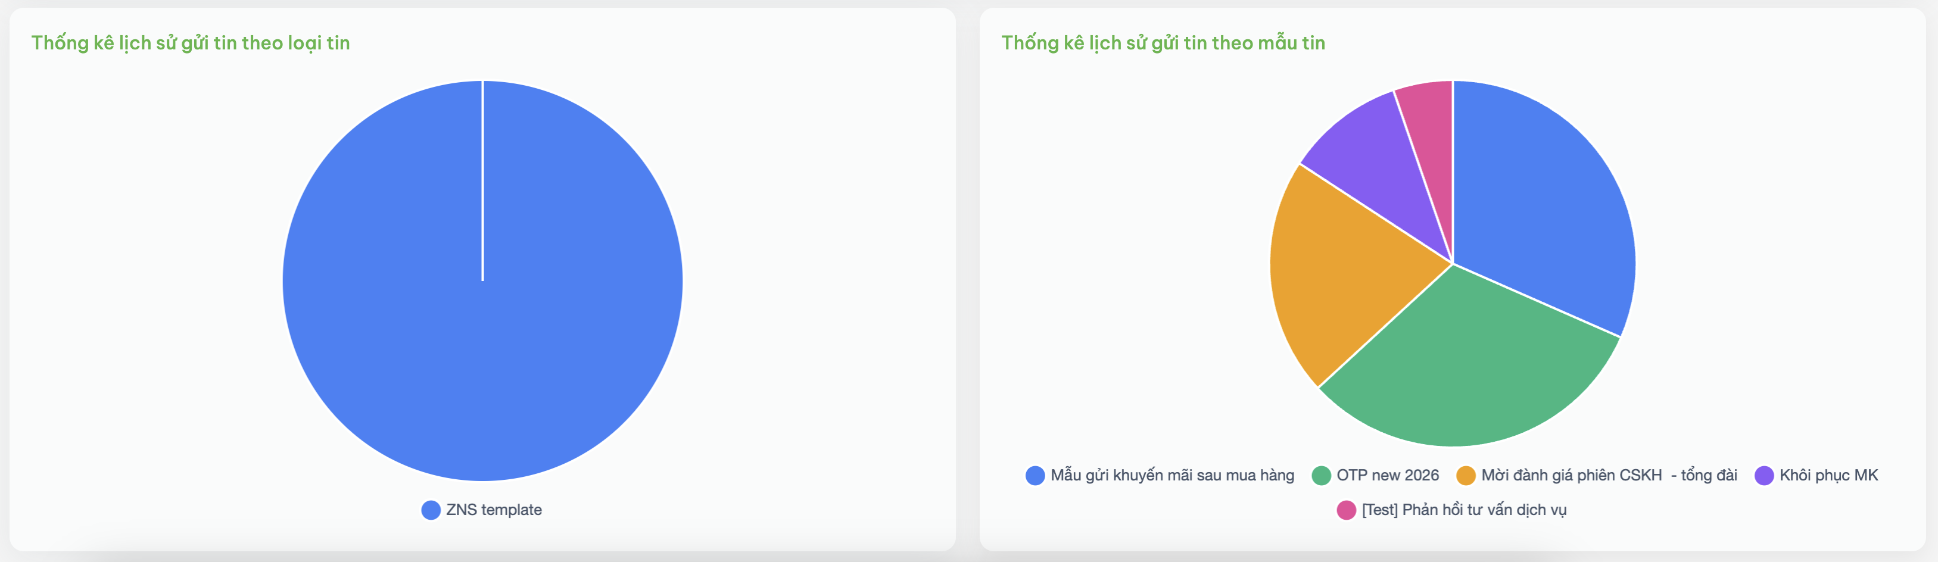Toggle Mời đánh giá phiên CSKH - tổng đài label
The image size is (1938, 562).
pyautogui.click(x=1609, y=476)
